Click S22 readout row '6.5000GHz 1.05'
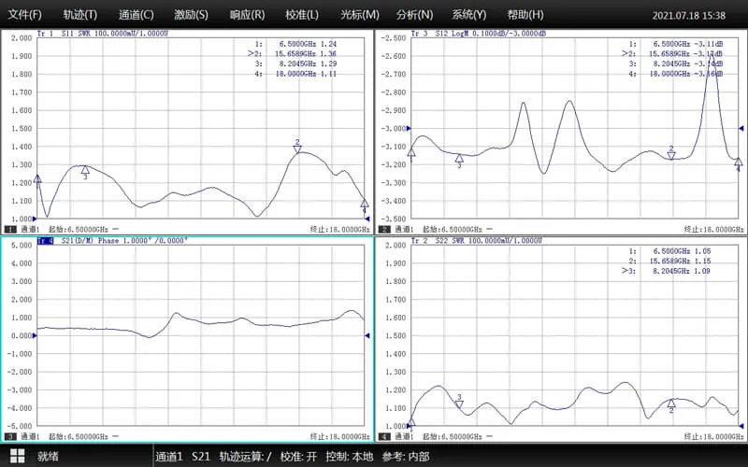 click(669, 251)
